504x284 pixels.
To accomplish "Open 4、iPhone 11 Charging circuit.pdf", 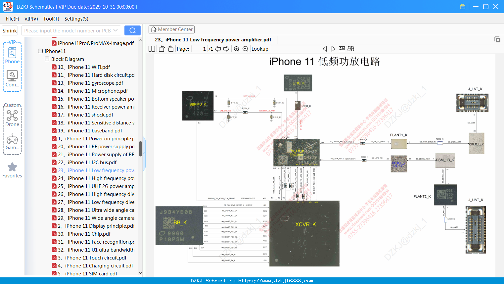I will pyautogui.click(x=96, y=265).
